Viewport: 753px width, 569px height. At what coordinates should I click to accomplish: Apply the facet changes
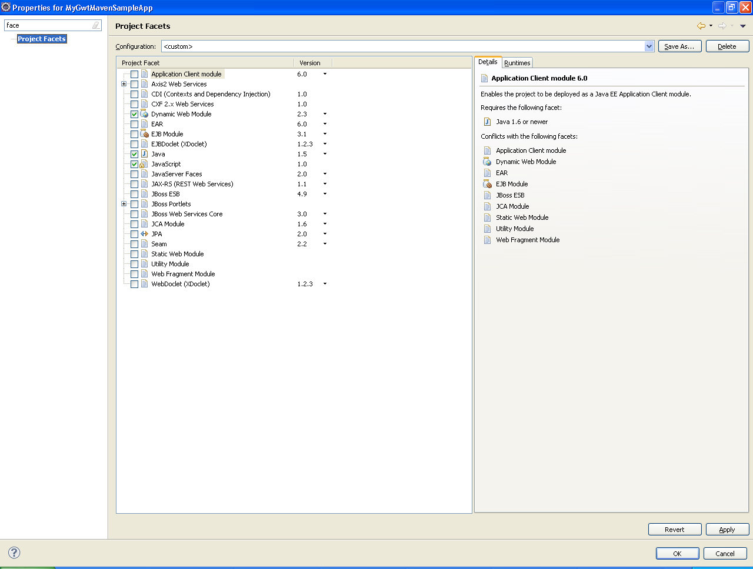click(727, 529)
